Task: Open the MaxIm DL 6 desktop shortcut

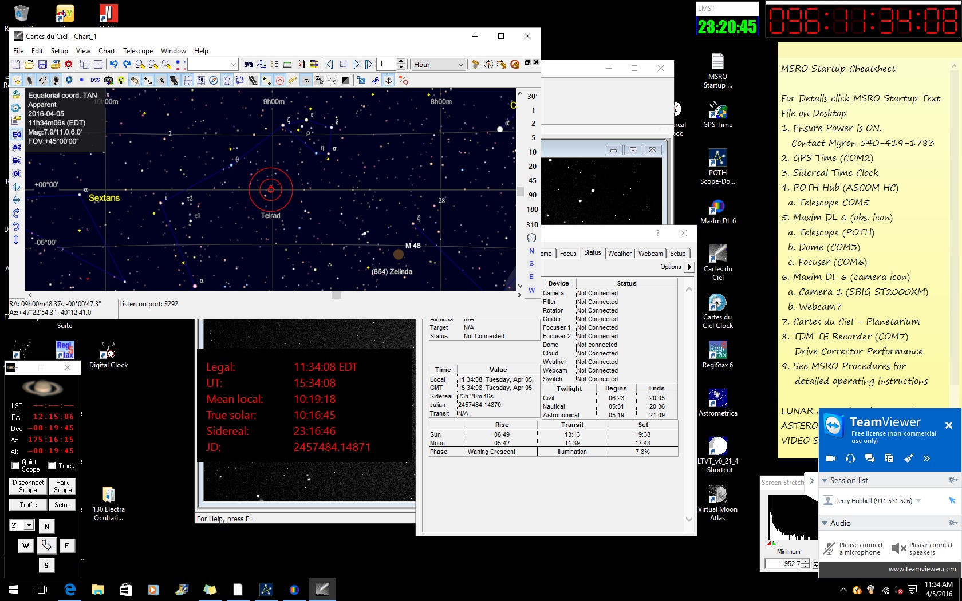Action: [x=717, y=211]
